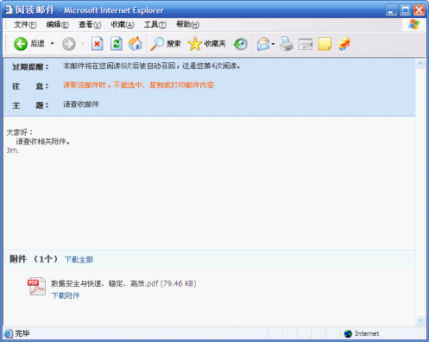Expand the Forward button dropdown arrow

pyautogui.click(x=83, y=44)
